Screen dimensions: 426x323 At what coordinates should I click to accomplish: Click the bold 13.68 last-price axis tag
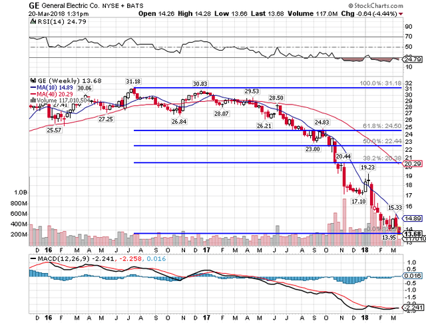413,234
